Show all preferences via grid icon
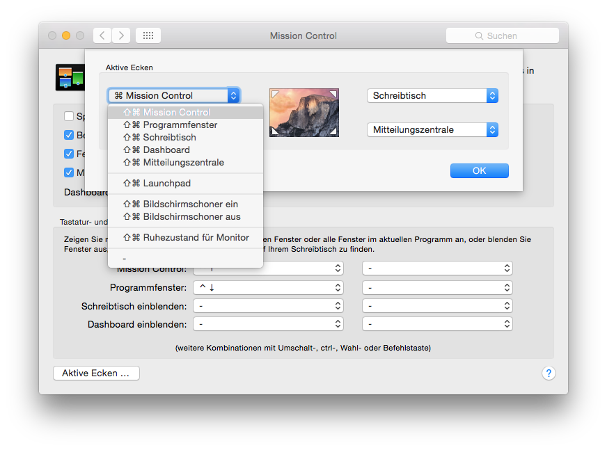This screenshot has height=450, width=607. (x=148, y=35)
